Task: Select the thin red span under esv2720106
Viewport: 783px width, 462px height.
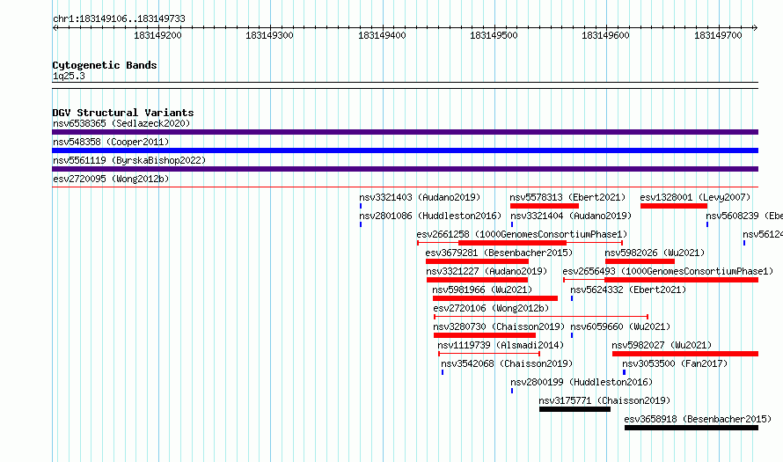Action: click(541, 317)
